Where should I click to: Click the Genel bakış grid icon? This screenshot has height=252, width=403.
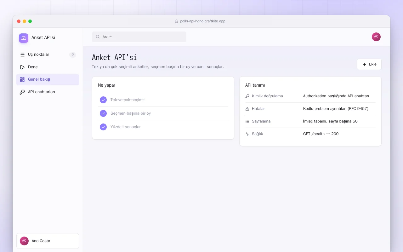tap(22, 80)
